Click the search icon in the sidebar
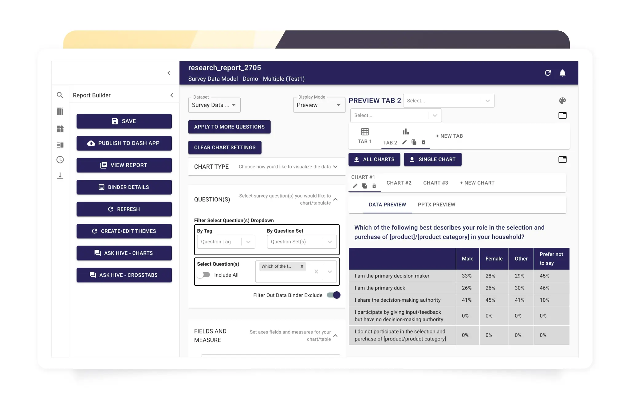Viewport: 630px width, 413px height. tap(60, 95)
